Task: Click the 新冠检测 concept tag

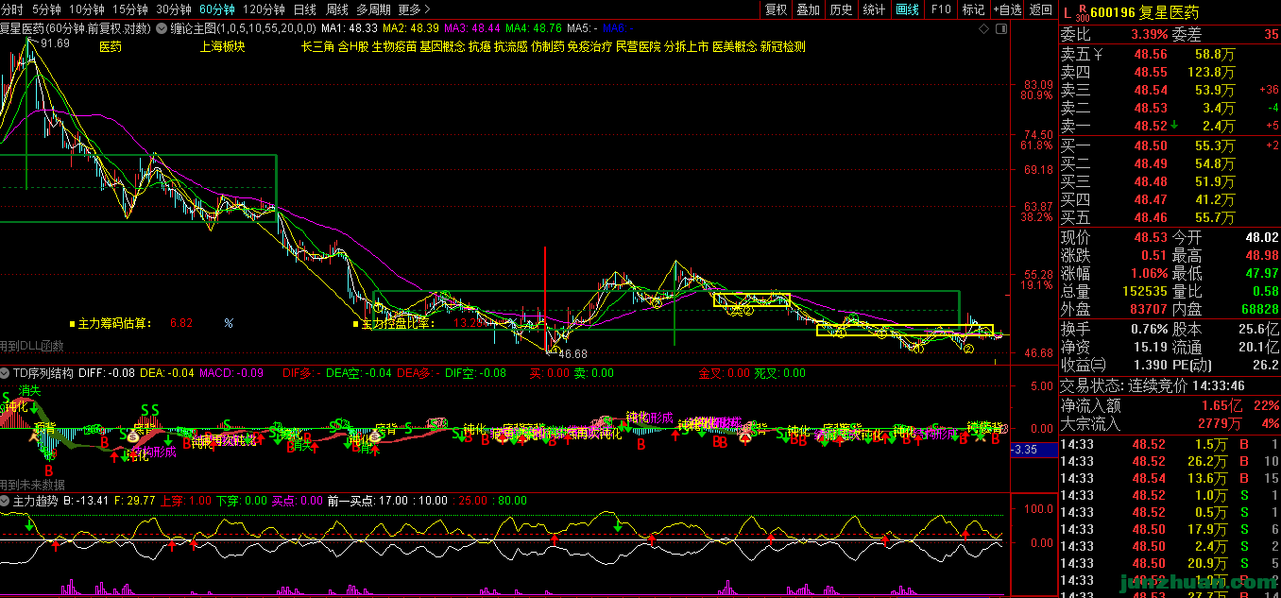Action: (783, 46)
